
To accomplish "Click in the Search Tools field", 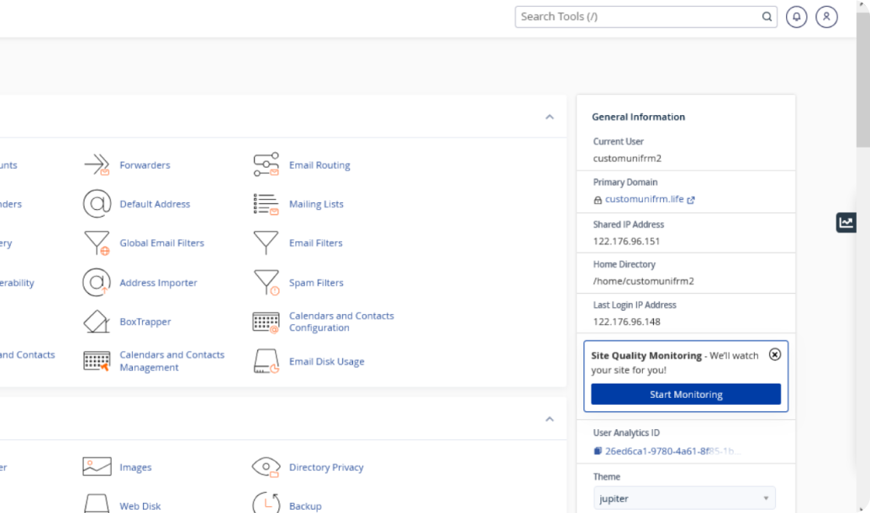I will tap(639, 17).
